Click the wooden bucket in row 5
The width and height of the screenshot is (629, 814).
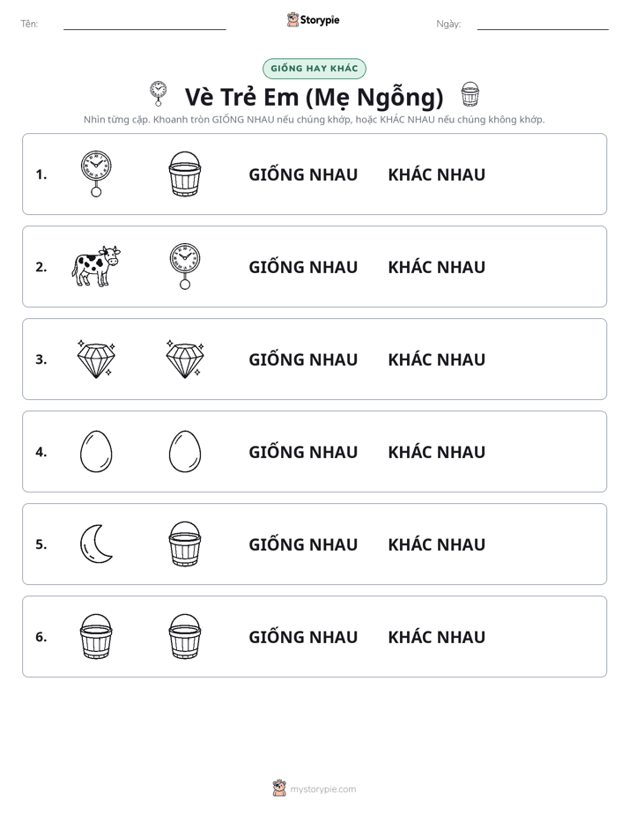click(x=185, y=544)
